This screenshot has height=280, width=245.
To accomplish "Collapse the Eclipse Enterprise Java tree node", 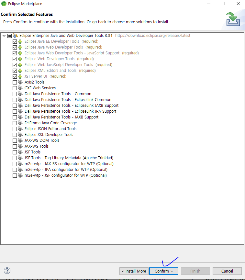I will pyautogui.click(x=4, y=36).
